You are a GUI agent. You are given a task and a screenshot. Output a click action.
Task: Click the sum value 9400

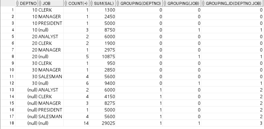tap(110, 83)
